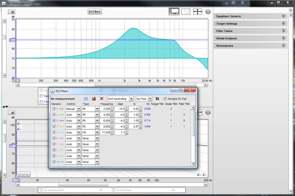This screenshot has width=295, height=196.
Task: Load filters using the folder icon
Action: click(86, 99)
